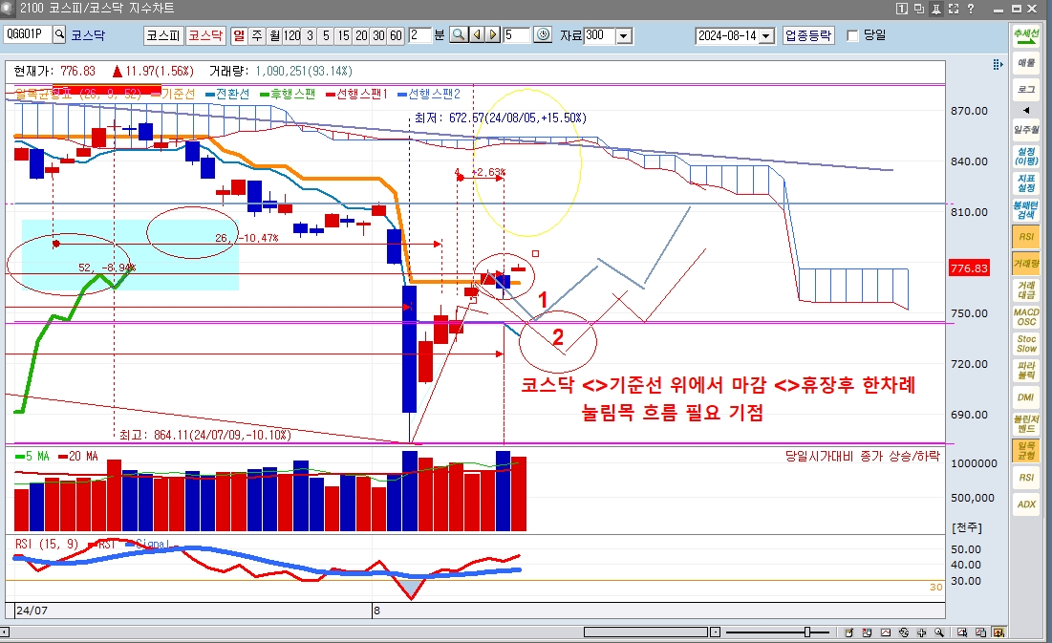
Task: Click the 추세선 trendline tool button
Action: pos(1026,36)
